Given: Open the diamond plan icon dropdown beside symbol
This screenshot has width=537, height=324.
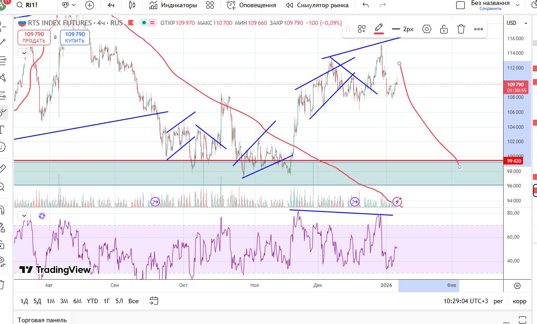Looking at the screenshot, I should click(69, 5).
